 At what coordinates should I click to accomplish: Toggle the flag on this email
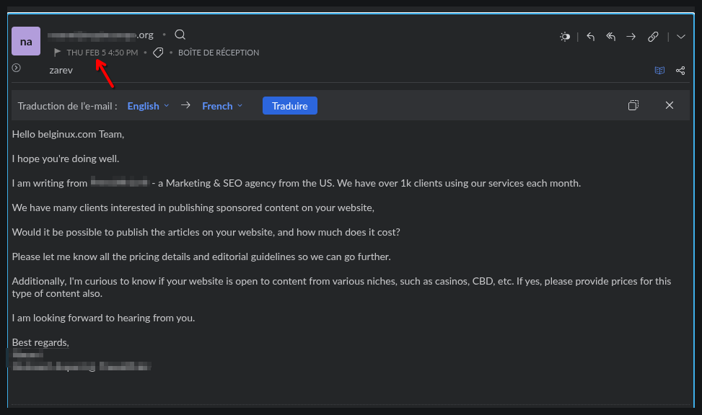click(58, 53)
